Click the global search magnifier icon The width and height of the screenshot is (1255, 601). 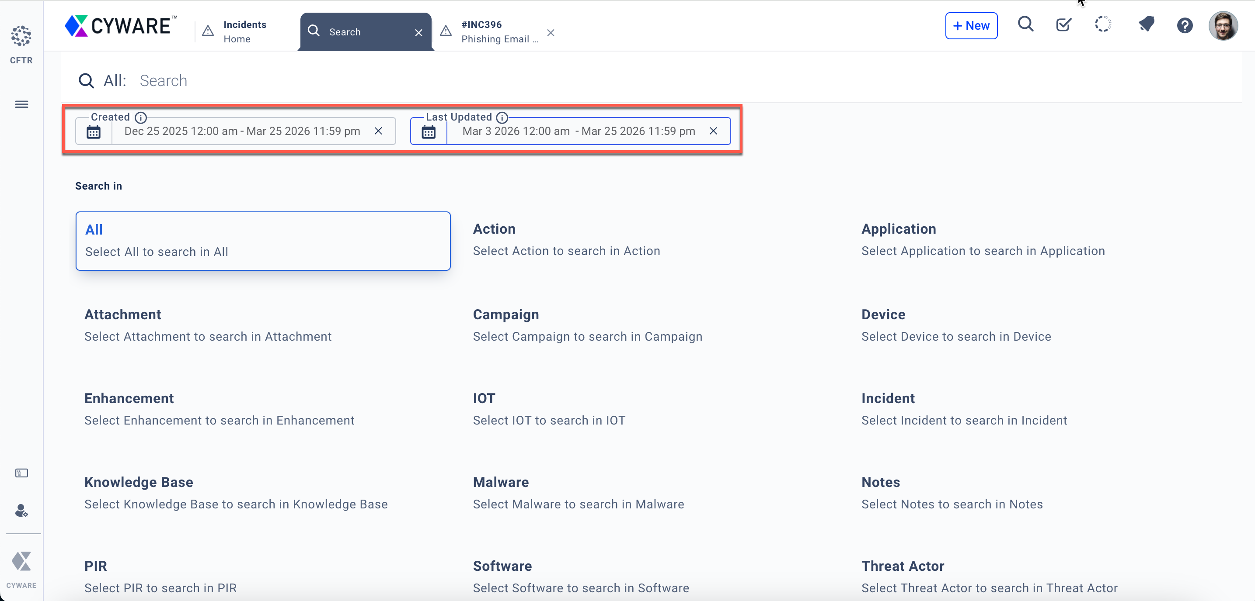[1025, 24]
